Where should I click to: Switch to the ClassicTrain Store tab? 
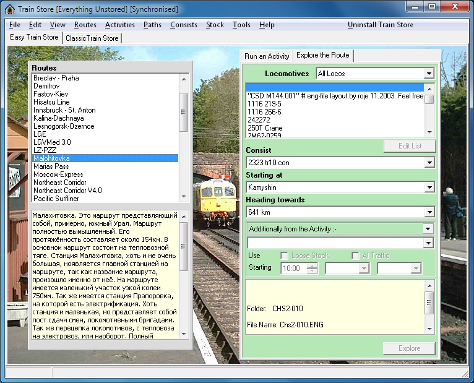(92, 38)
